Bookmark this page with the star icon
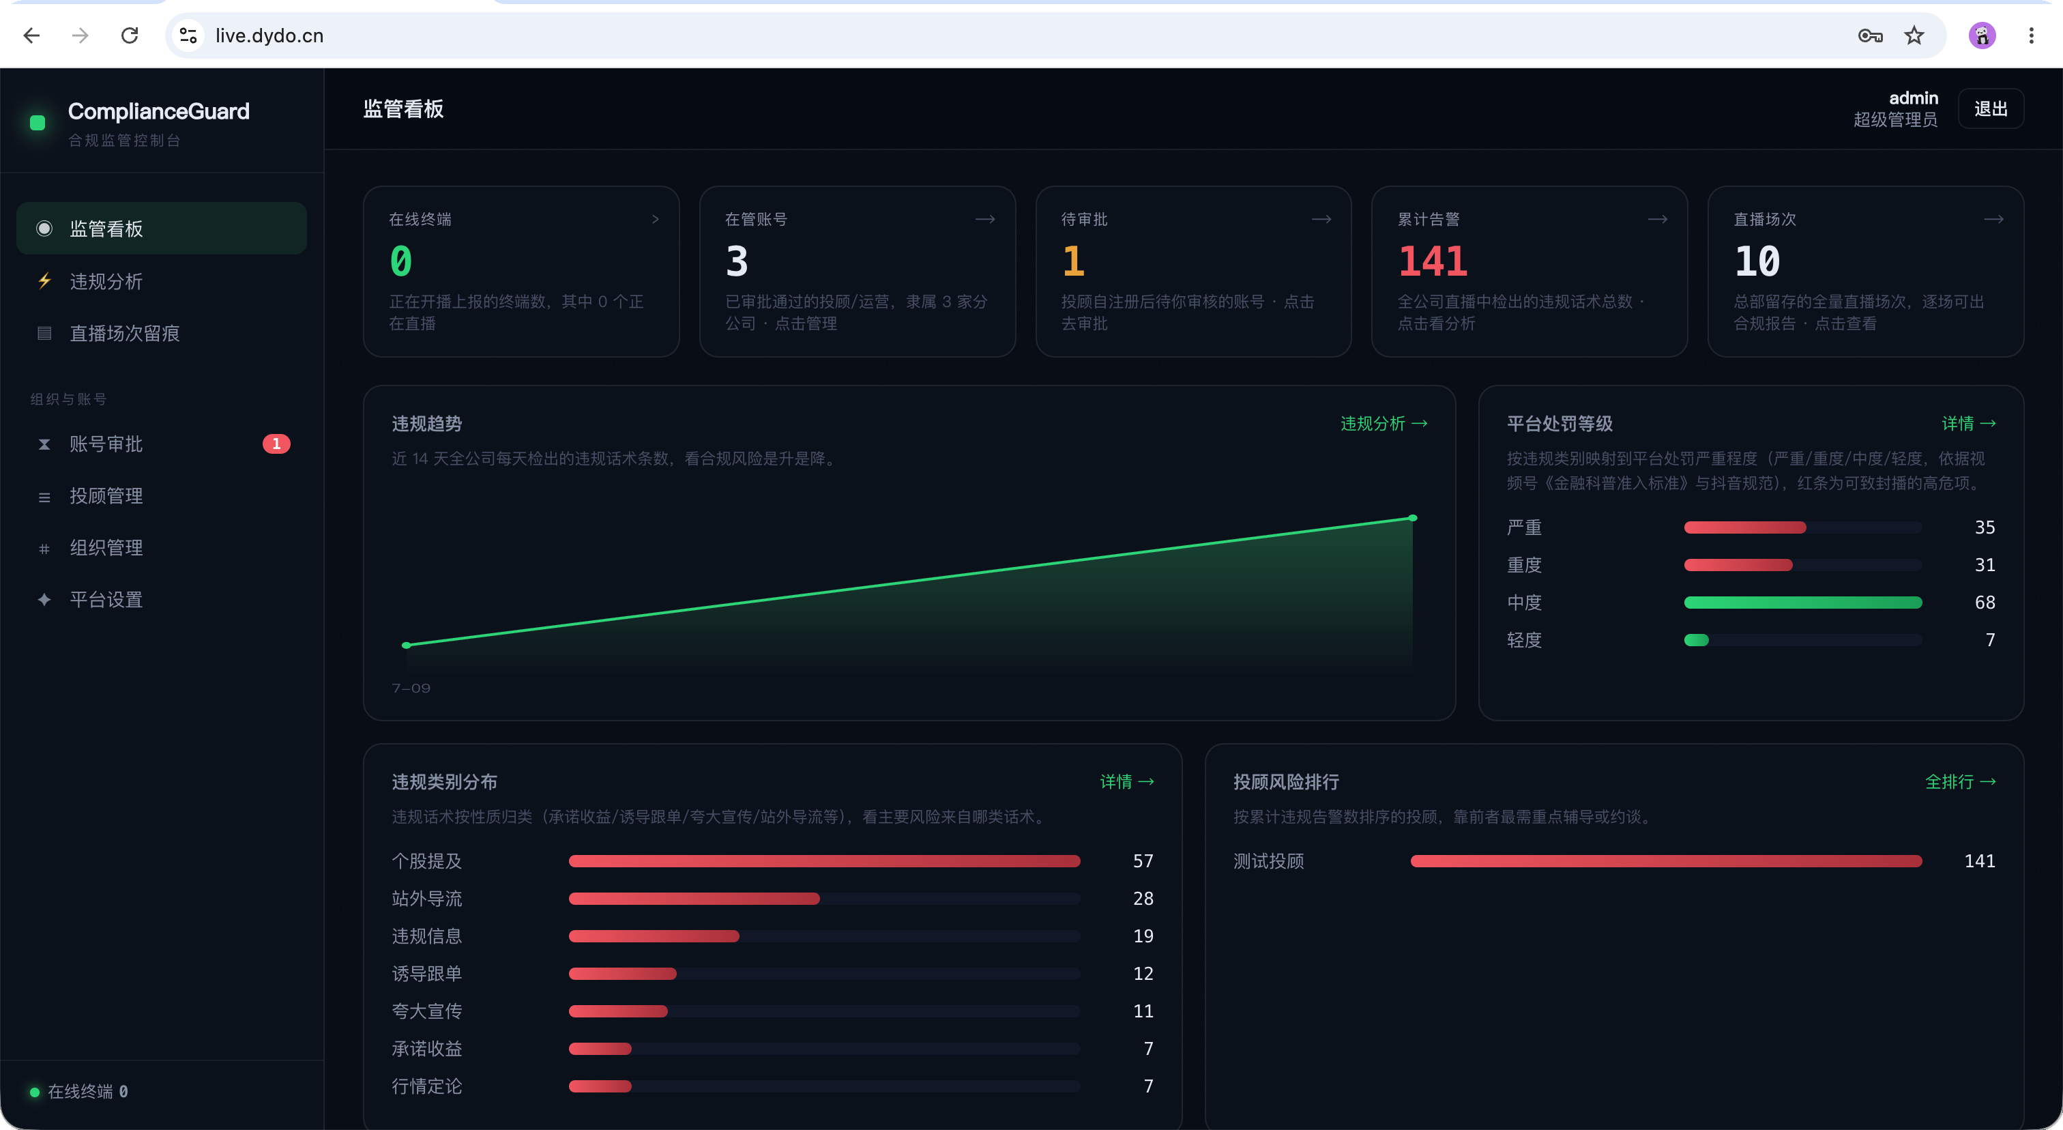2063x1130 pixels. 1914,35
